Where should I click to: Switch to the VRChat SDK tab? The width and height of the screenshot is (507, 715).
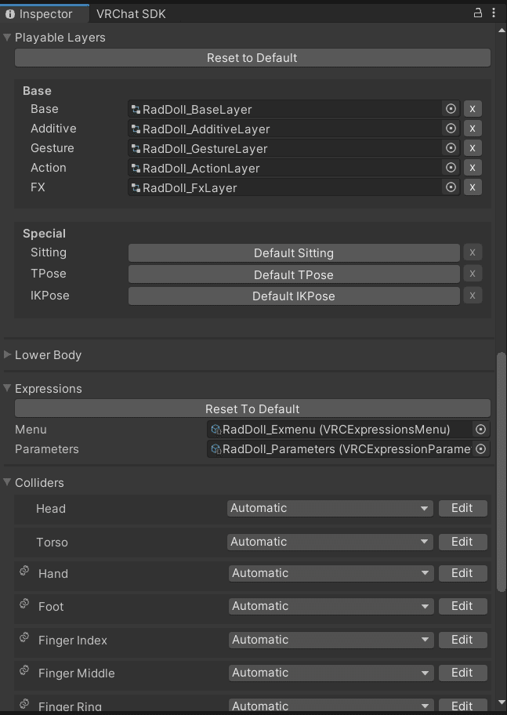[x=131, y=14]
